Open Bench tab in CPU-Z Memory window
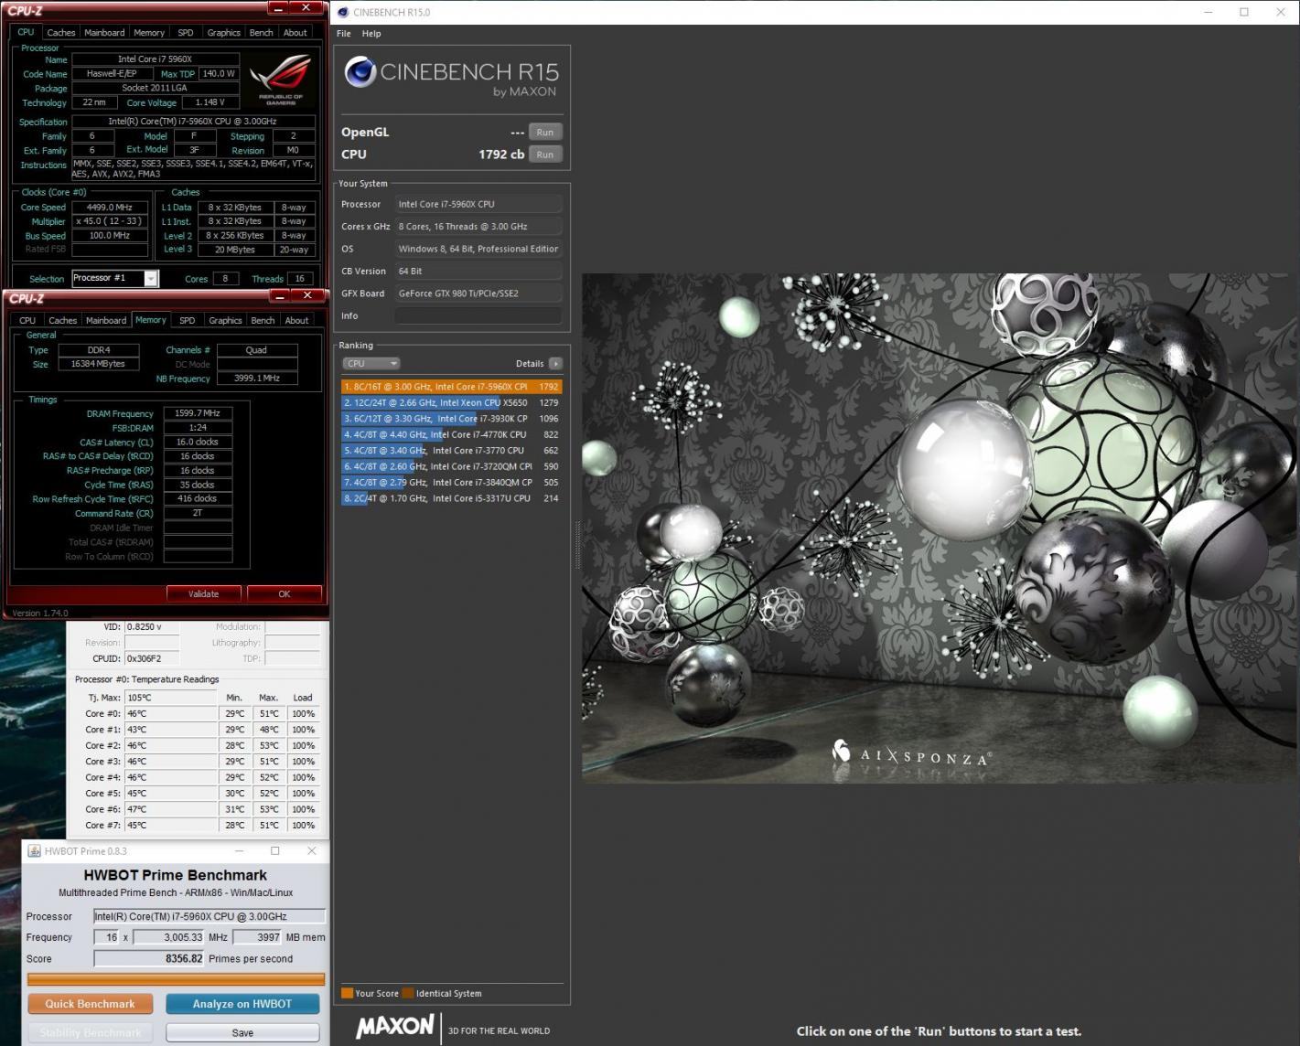 click(263, 320)
